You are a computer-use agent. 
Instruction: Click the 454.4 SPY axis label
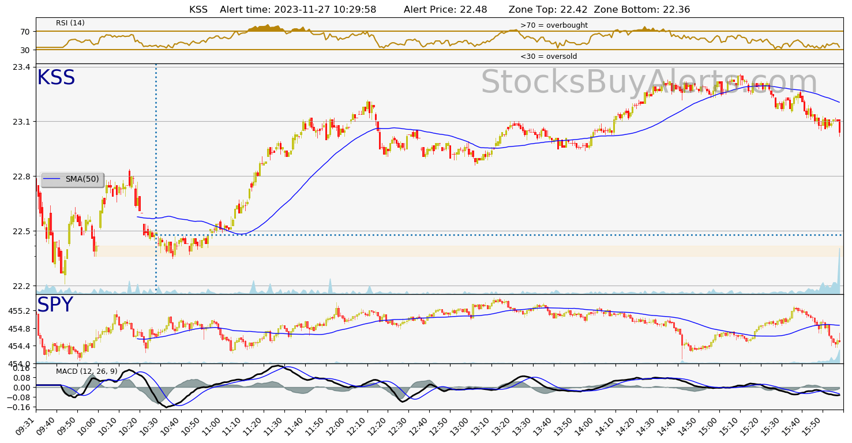(x=18, y=346)
